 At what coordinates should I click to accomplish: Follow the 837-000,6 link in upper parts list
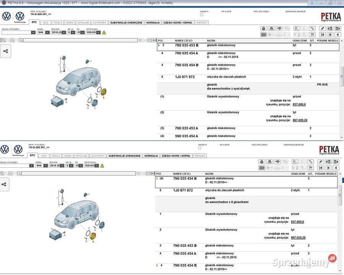(x=299, y=104)
